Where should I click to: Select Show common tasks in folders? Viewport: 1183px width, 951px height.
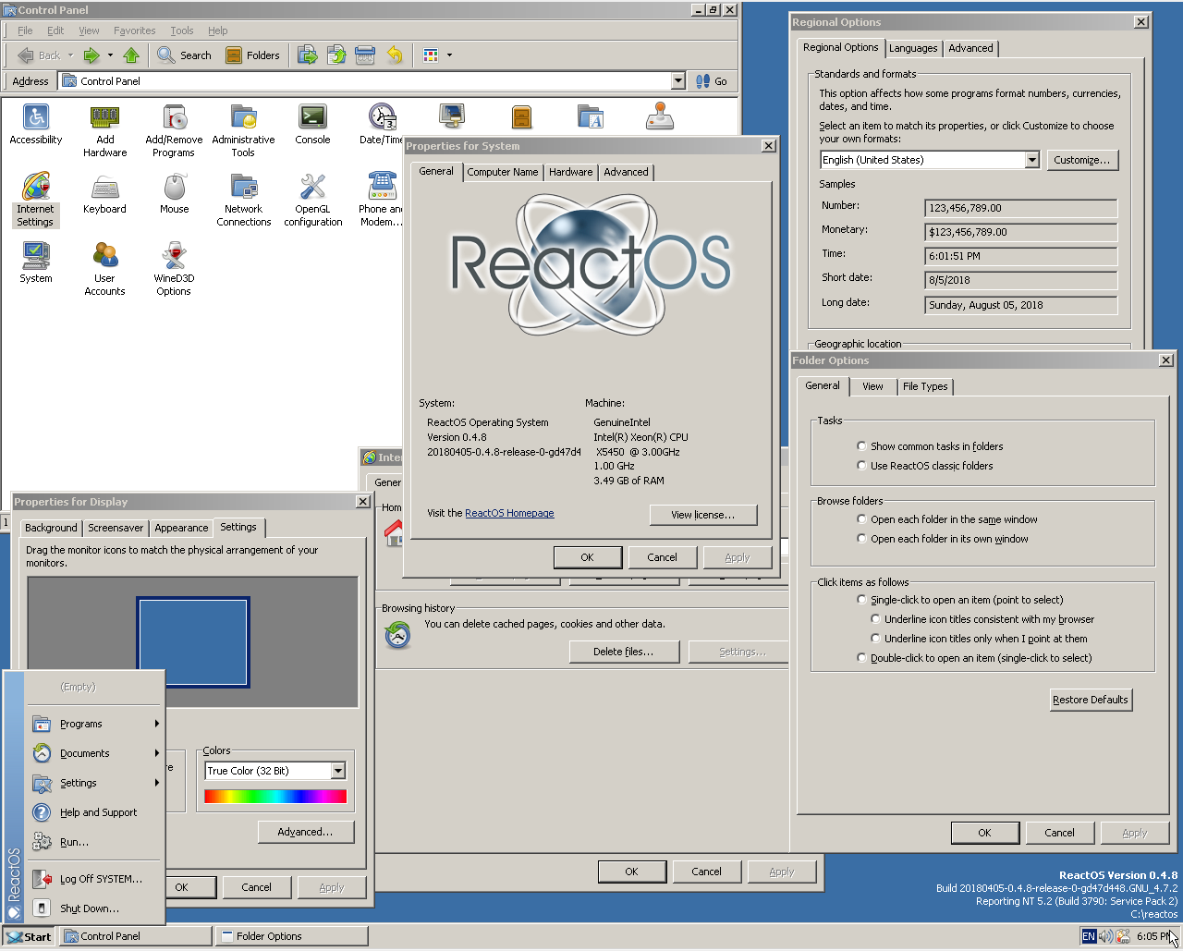(x=861, y=445)
